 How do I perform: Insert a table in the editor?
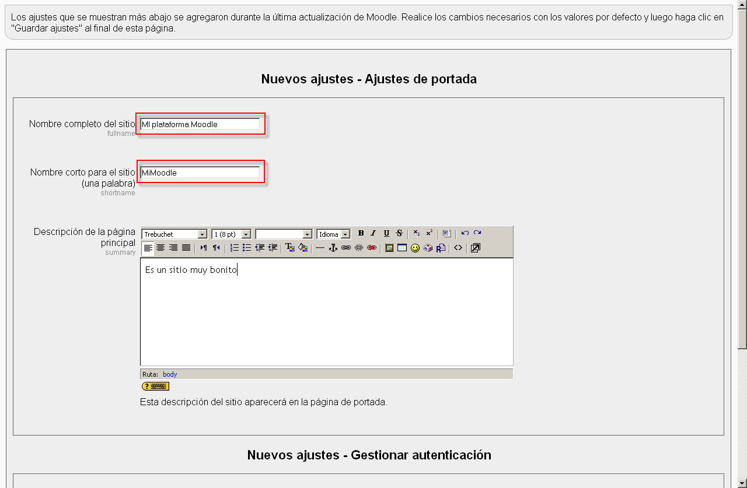coord(402,248)
